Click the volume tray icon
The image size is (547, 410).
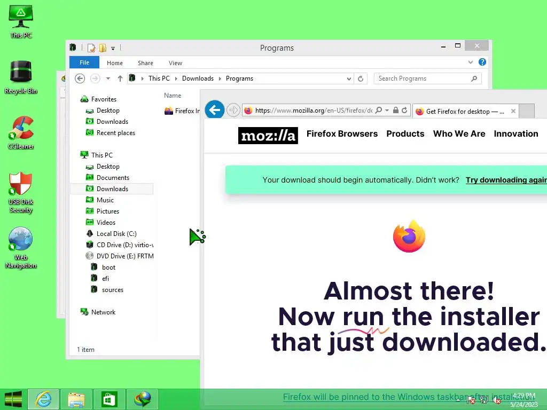point(497,400)
